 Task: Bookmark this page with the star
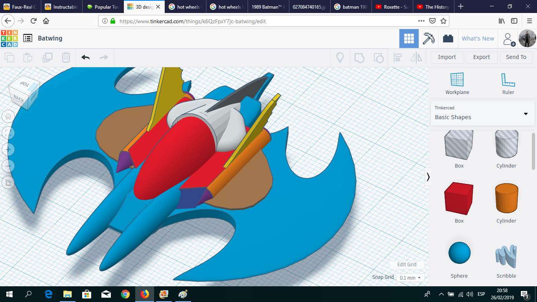point(443,21)
